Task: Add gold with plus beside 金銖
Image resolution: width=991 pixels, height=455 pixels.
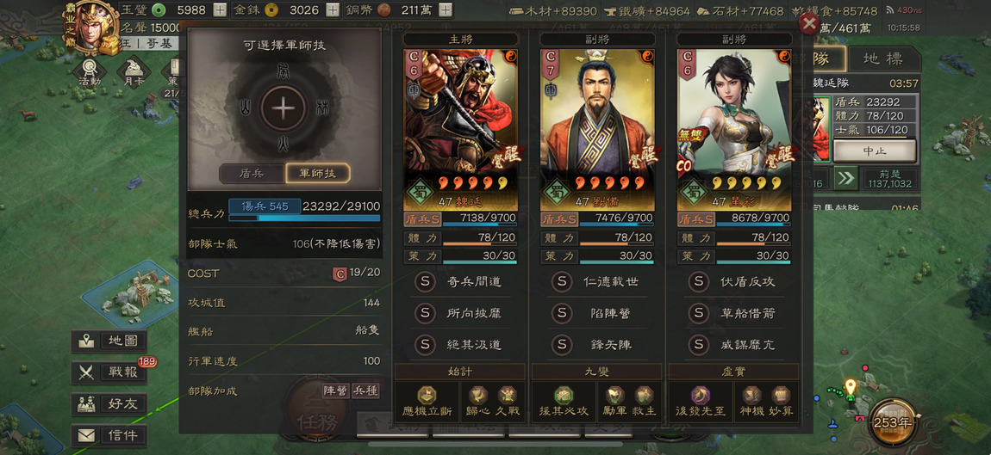Action: [333, 10]
